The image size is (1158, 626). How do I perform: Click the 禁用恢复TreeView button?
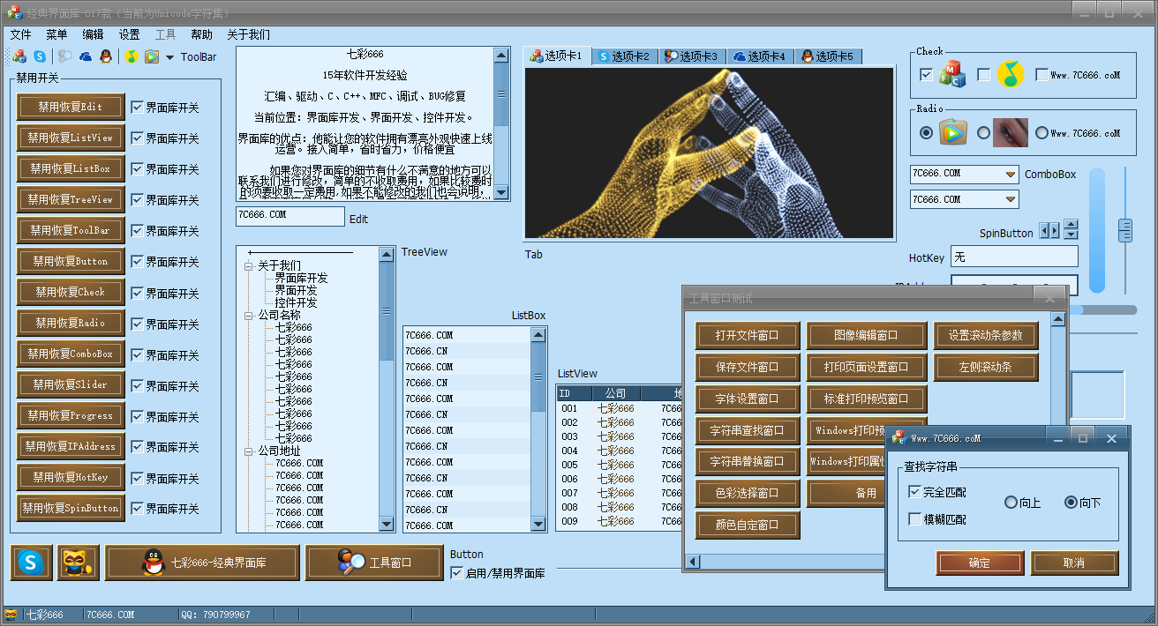pos(71,199)
